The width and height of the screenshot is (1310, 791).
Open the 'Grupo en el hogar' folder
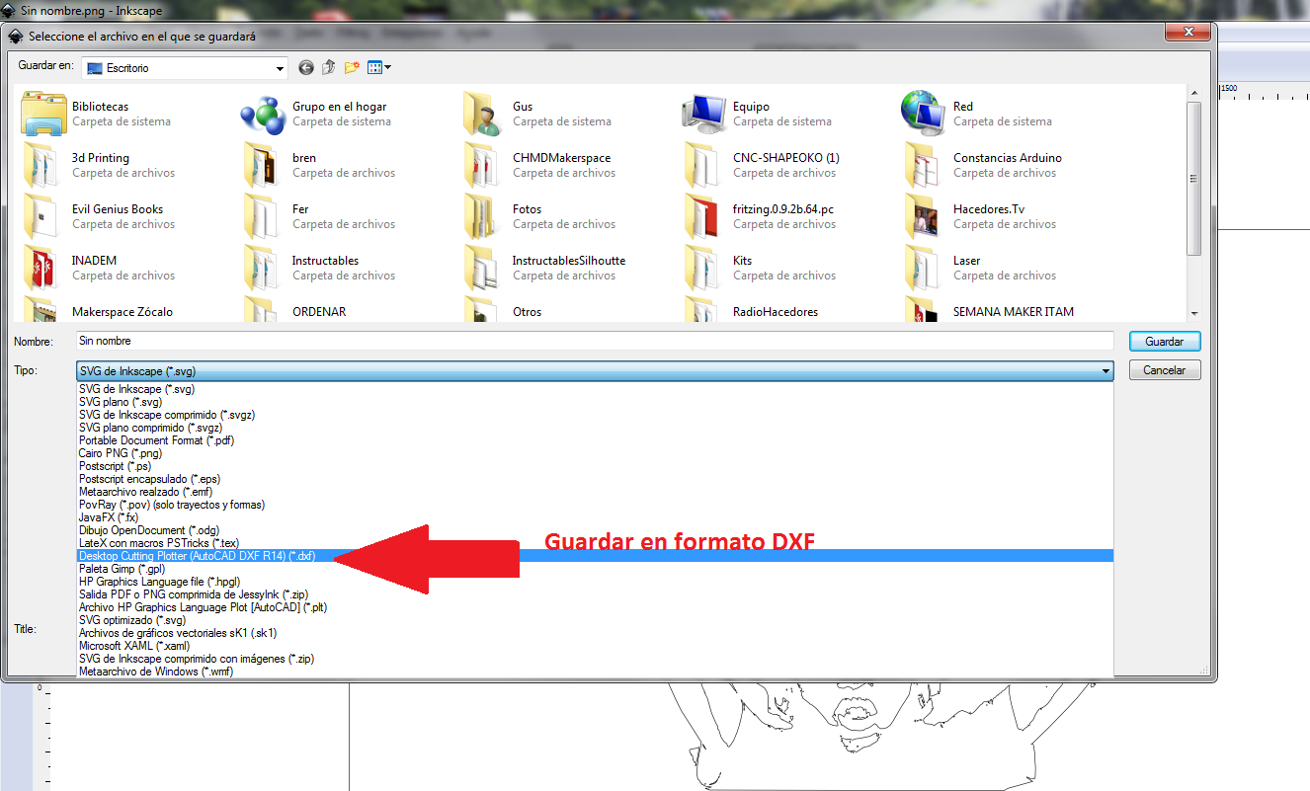tap(316, 114)
